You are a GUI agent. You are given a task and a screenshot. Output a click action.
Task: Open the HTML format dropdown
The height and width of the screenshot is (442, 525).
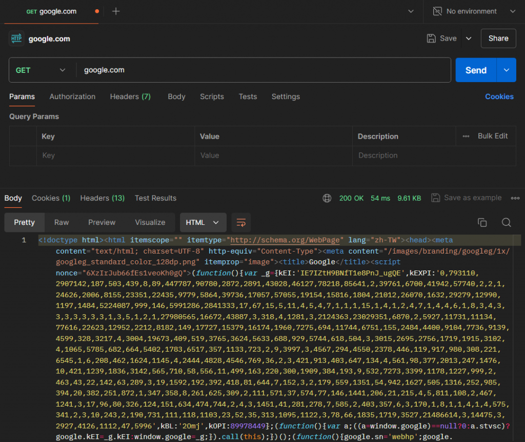pyautogui.click(x=203, y=222)
